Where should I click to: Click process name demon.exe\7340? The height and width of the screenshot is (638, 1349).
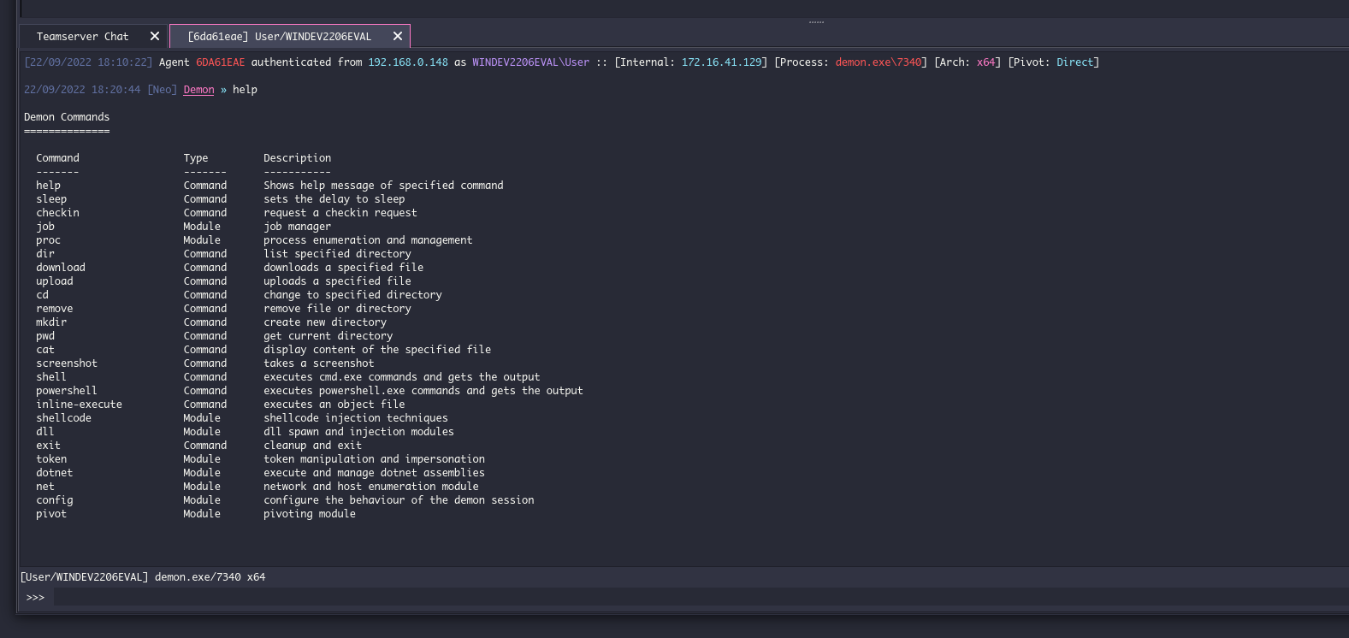(879, 62)
